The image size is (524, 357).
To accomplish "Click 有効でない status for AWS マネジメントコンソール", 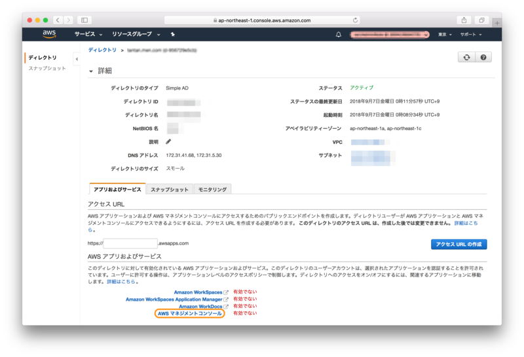I will click(245, 313).
